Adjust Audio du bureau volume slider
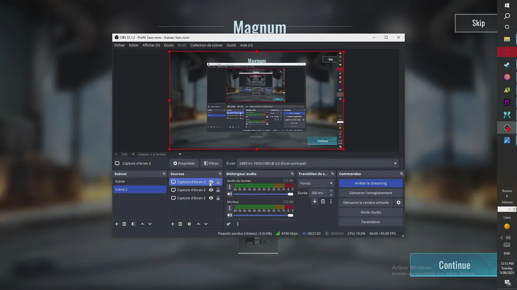 click(263, 194)
